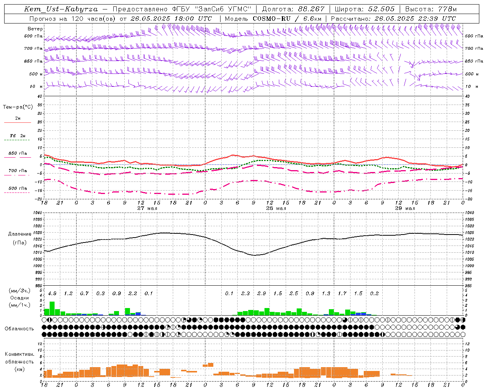Select the longitude value Долгота: 88.267

point(293,9)
